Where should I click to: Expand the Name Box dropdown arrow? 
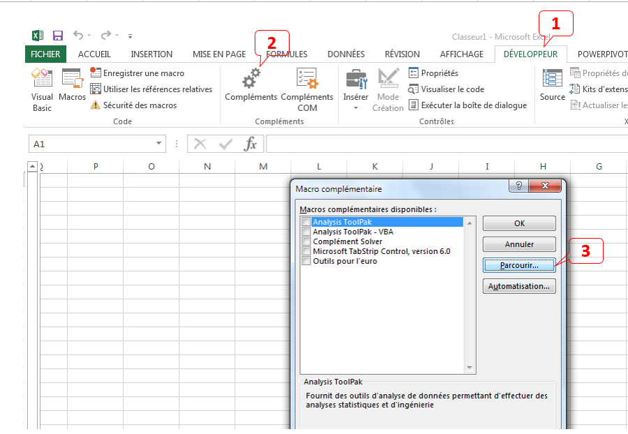tap(159, 144)
